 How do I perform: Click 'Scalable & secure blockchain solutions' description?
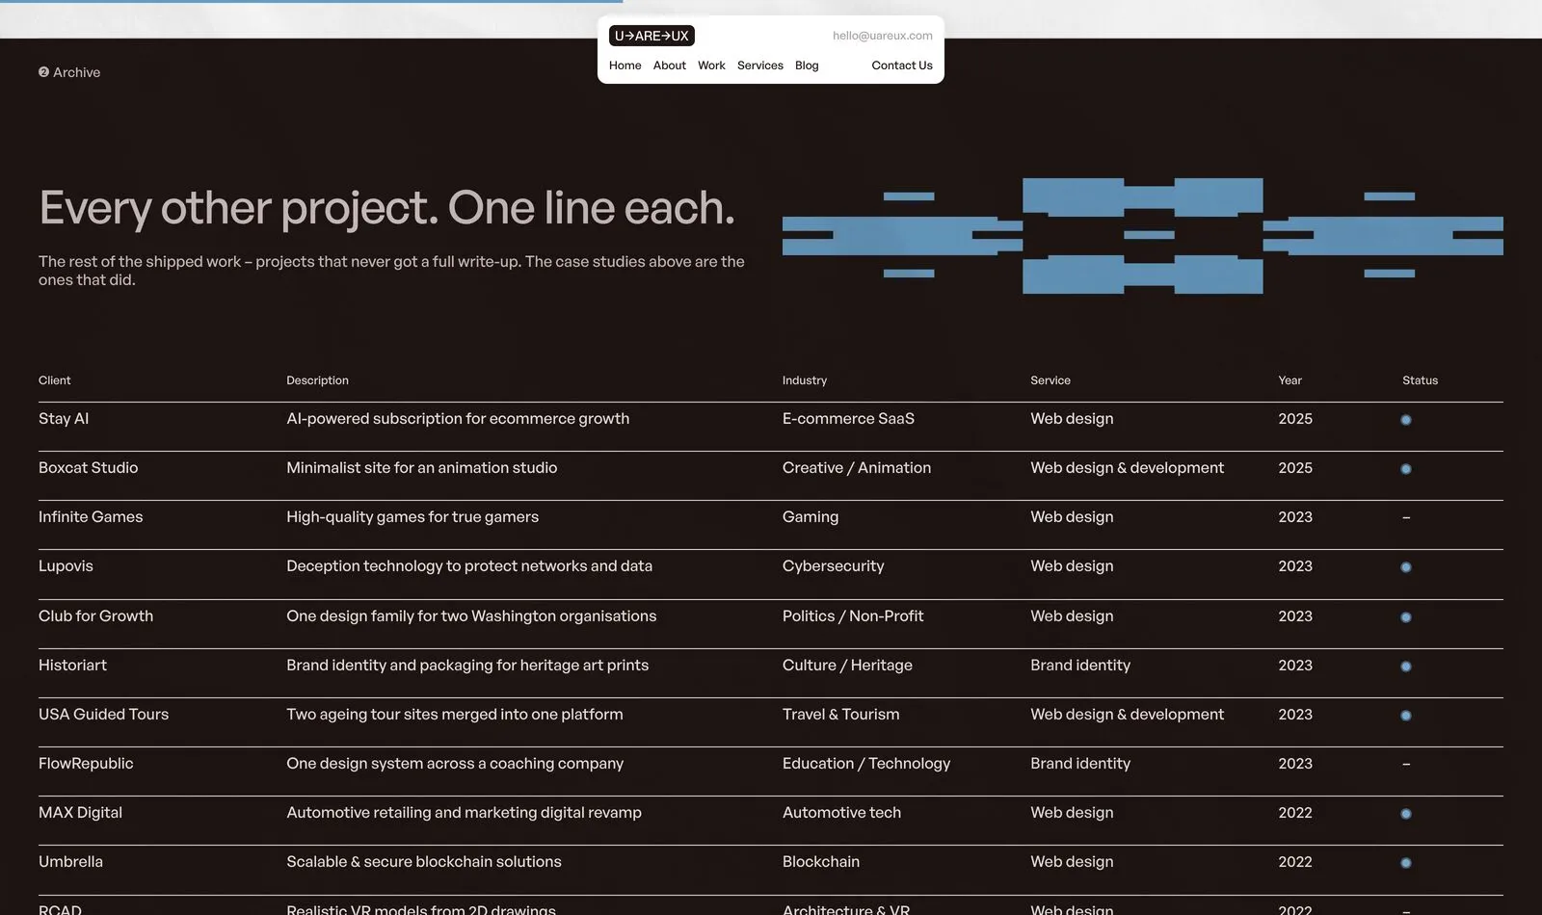[424, 862]
